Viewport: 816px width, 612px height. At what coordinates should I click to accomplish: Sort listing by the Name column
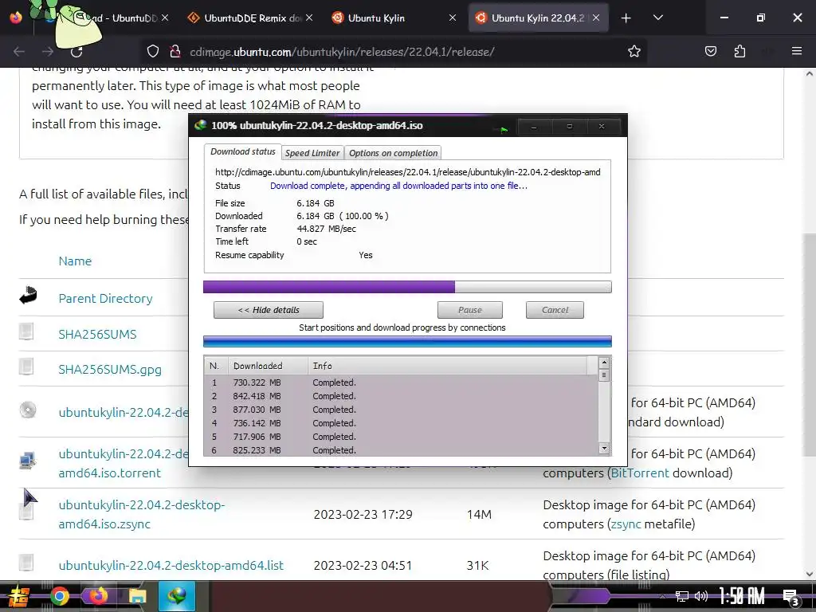click(x=75, y=261)
